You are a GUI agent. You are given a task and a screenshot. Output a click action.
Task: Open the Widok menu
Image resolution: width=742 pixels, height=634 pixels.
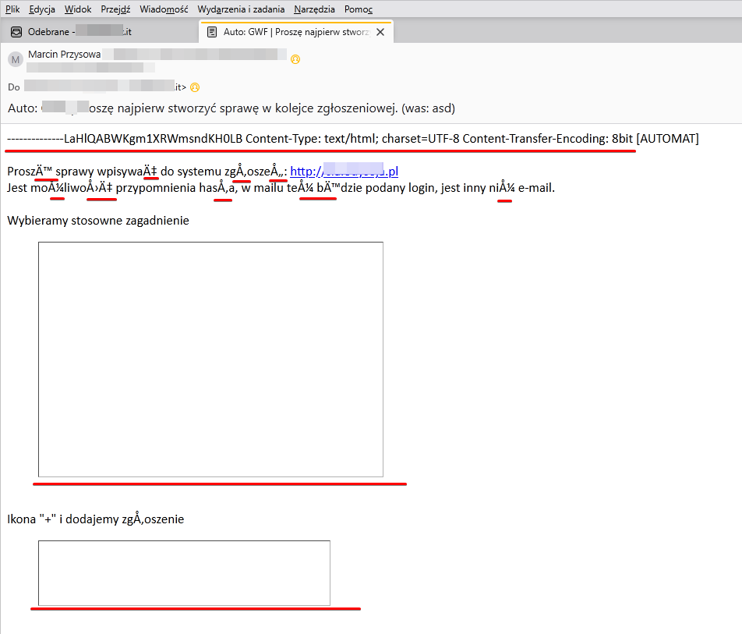[78, 9]
